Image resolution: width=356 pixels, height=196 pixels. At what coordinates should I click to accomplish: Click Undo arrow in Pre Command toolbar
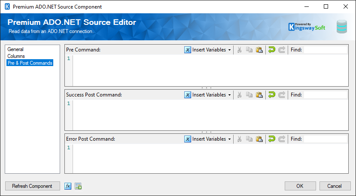[x=271, y=50]
